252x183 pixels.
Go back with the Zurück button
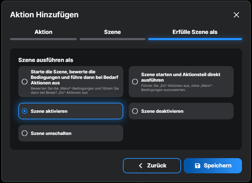coord(152,166)
